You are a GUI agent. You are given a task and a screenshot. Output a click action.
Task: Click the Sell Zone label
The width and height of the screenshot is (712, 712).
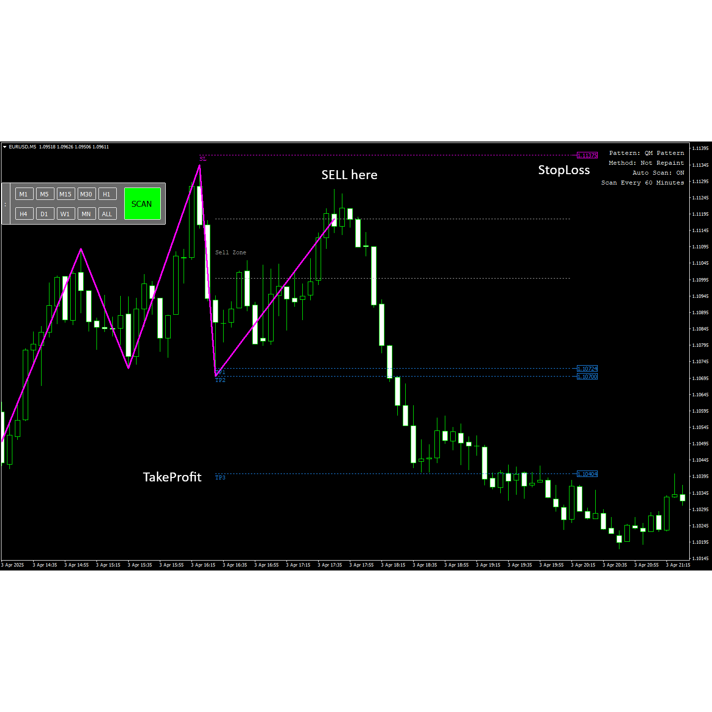(x=231, y=252)
